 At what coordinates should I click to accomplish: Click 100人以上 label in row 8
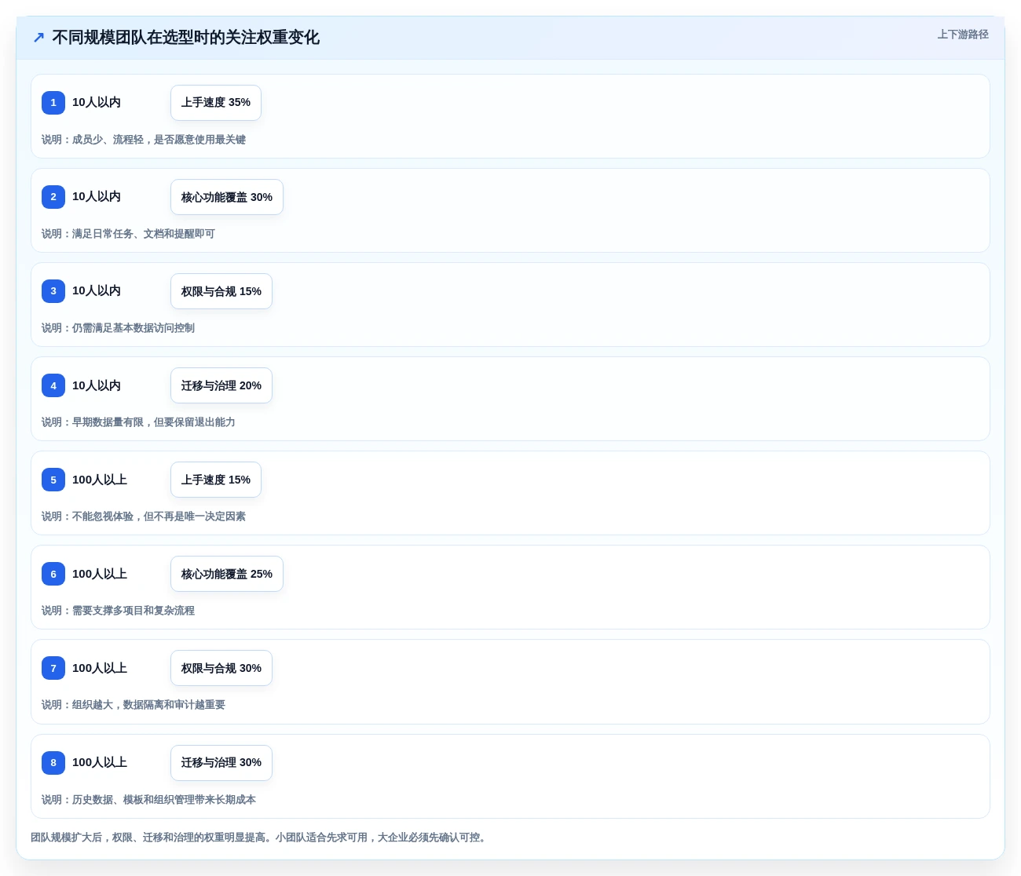click(x=100, y=763)
